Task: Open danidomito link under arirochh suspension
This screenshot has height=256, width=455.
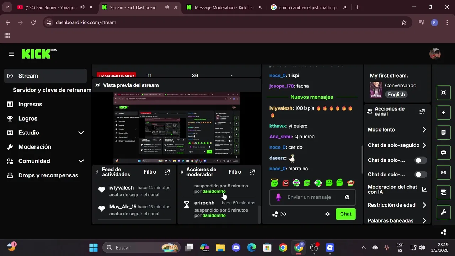Action: click(214, 215)
